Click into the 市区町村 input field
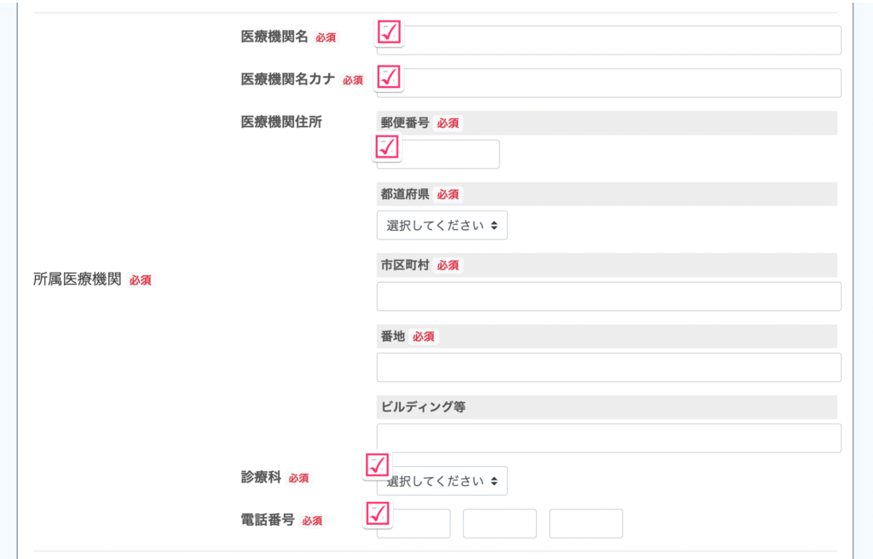Viewport: 873px width, 559px height. [609, 297]
